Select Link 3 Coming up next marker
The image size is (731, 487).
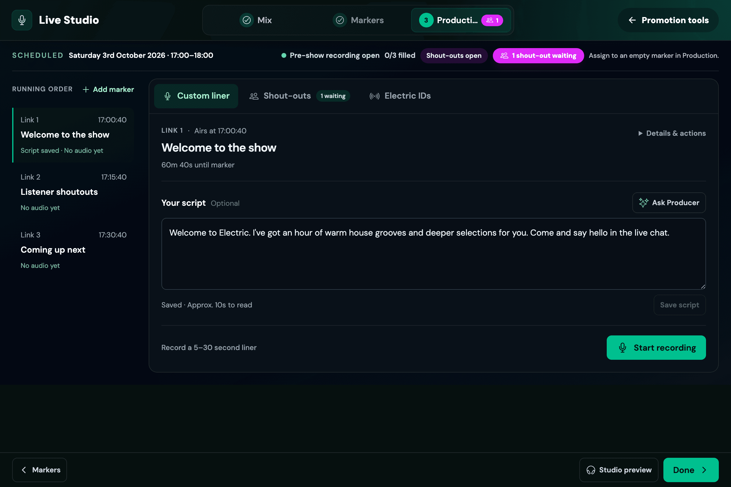(73, 250)
